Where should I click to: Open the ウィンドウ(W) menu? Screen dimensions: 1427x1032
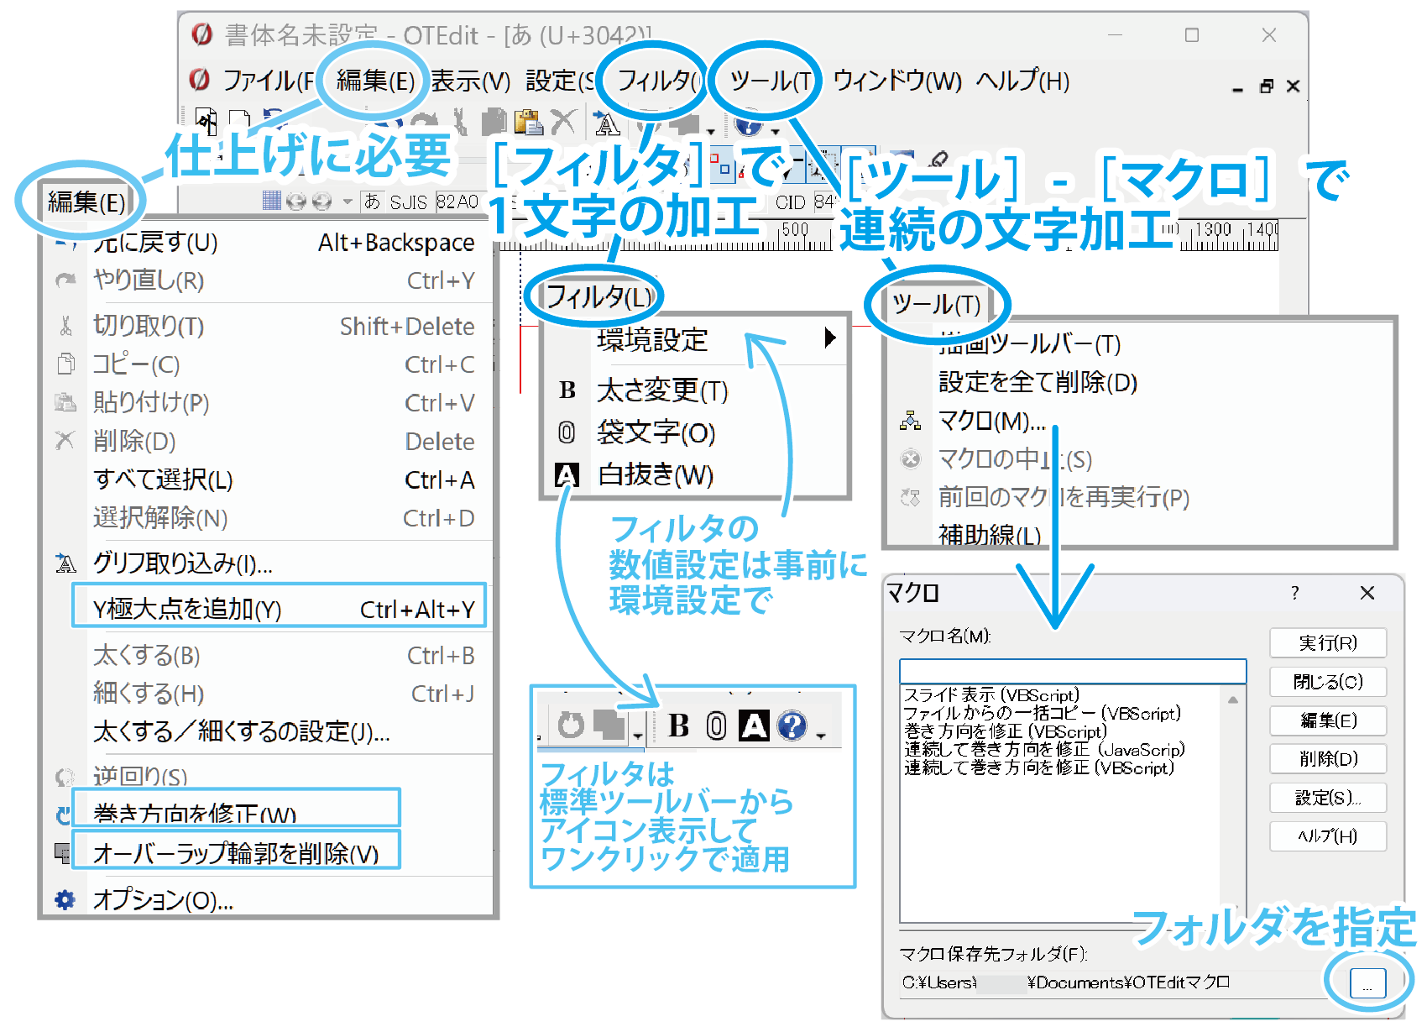(x=896, y=81)
